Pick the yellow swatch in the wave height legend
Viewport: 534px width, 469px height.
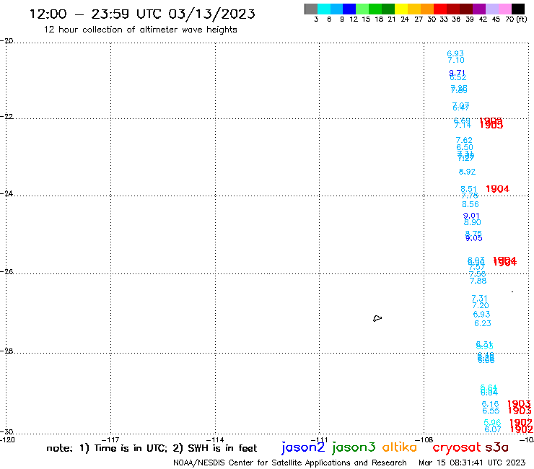[401, 9]
